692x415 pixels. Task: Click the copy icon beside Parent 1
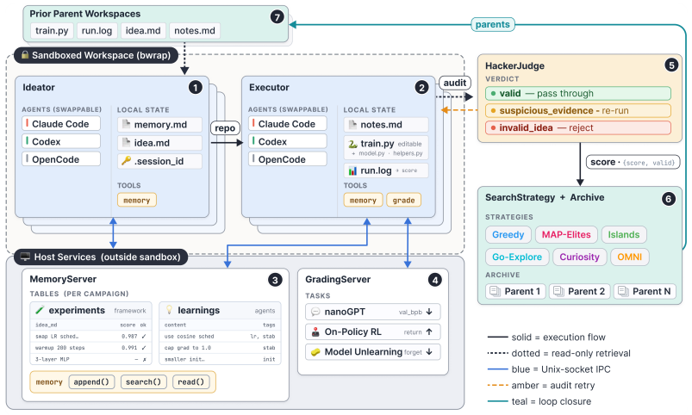click(496, 291)
